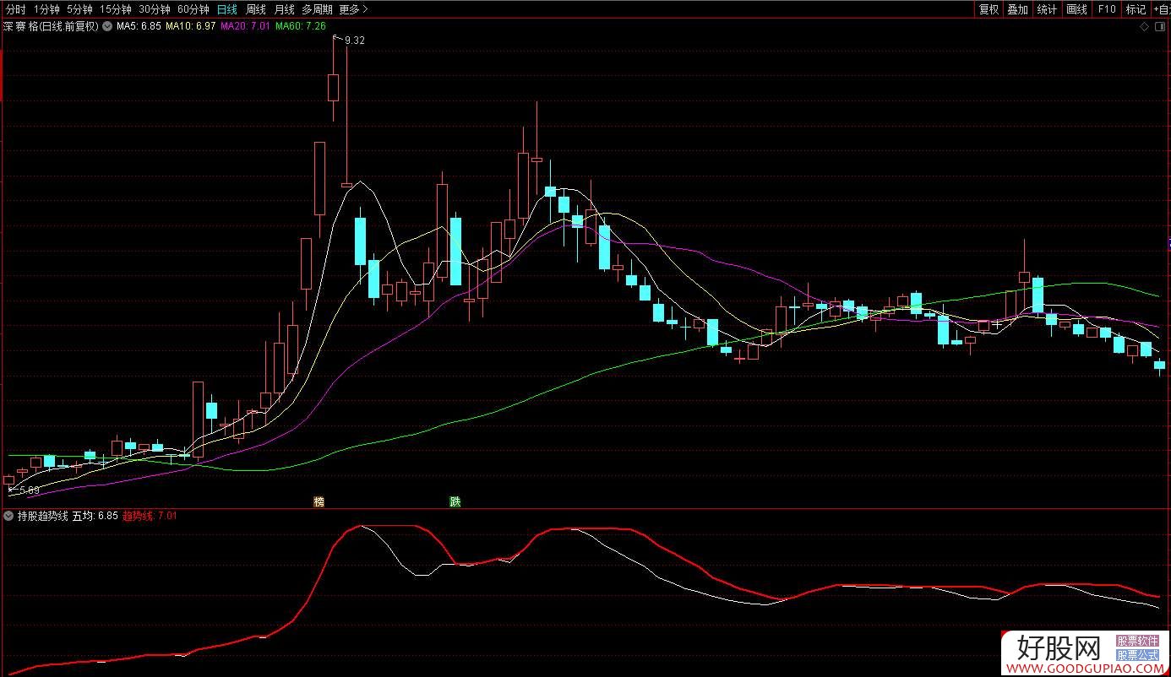Click the 深赛格(日线.前复权) title
This screenshot has height=677, width=1171.
(51, 26)
